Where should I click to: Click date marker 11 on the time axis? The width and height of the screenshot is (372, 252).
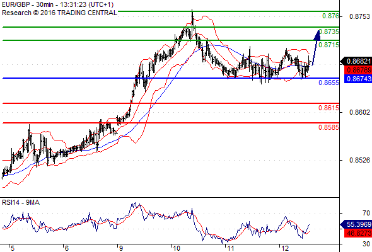coord(230,248)
